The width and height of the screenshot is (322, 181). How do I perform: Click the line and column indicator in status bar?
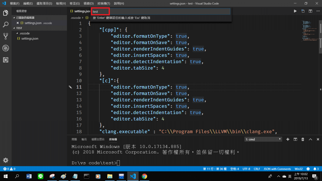click(215, 169)
